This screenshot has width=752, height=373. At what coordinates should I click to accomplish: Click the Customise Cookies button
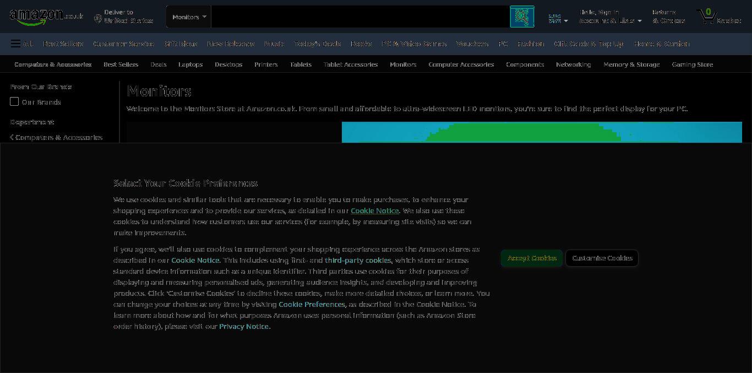602,258
